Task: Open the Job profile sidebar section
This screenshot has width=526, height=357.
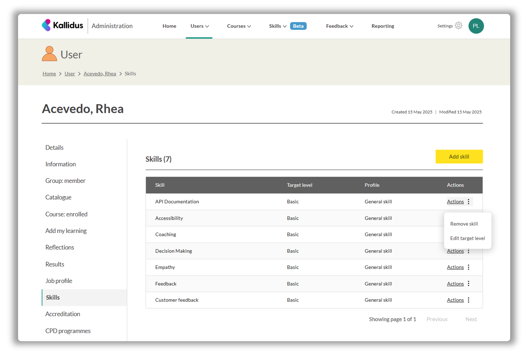Action: click(59, 281)
